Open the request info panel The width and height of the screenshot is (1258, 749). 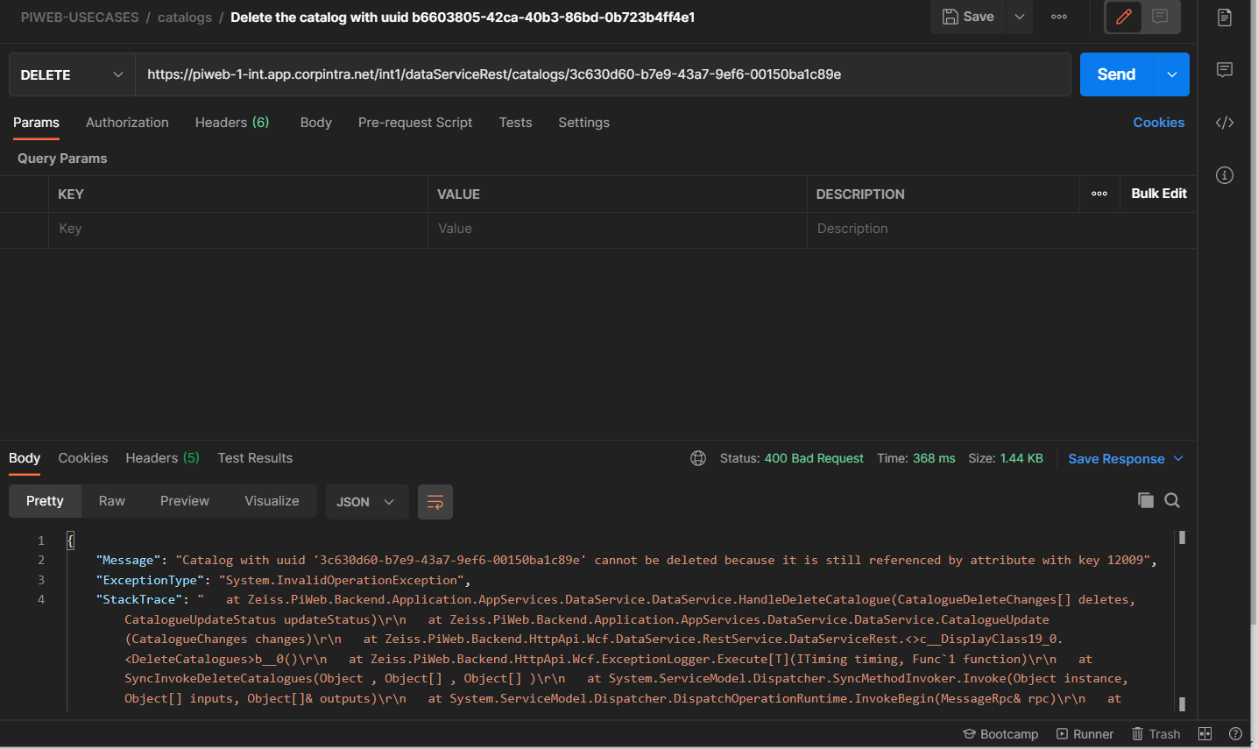pyautogui.click(x=1224, y=174)
